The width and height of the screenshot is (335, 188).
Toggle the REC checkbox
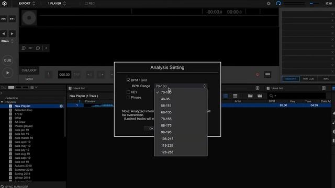[86, 4]
